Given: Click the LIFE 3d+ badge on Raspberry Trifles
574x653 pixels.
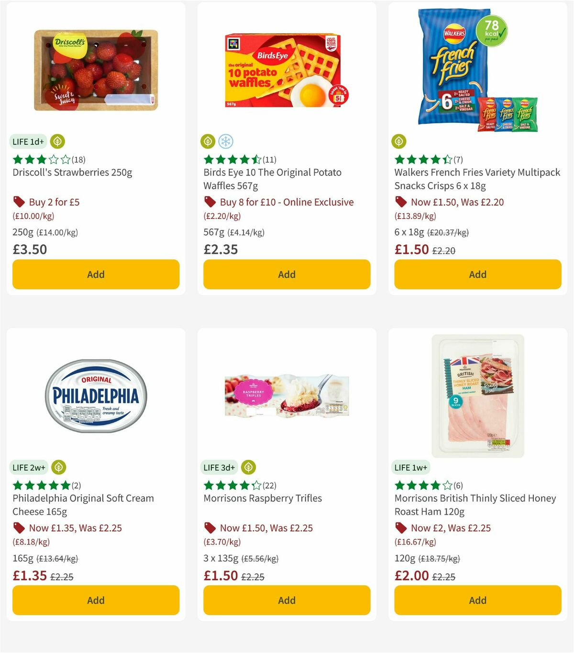Looking at the screenshot, I should pos(219,468).
